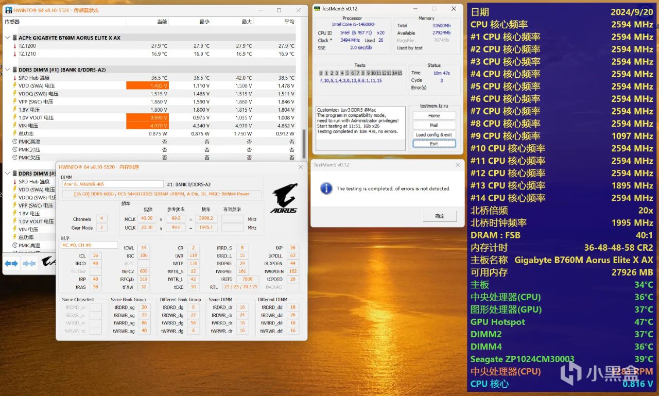Click the chip icon of DDR5 DIMM [#1] group
The height and width of the screenshot is (396, 659).
pyautogui.click(x=14, y=70)
